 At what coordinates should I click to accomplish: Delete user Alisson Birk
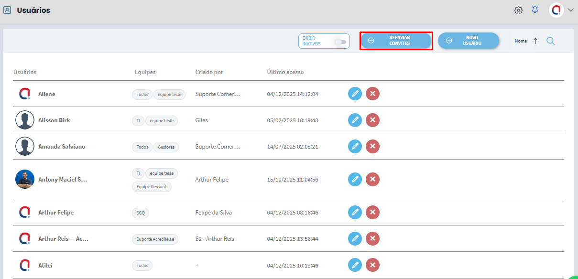(372, 120)
